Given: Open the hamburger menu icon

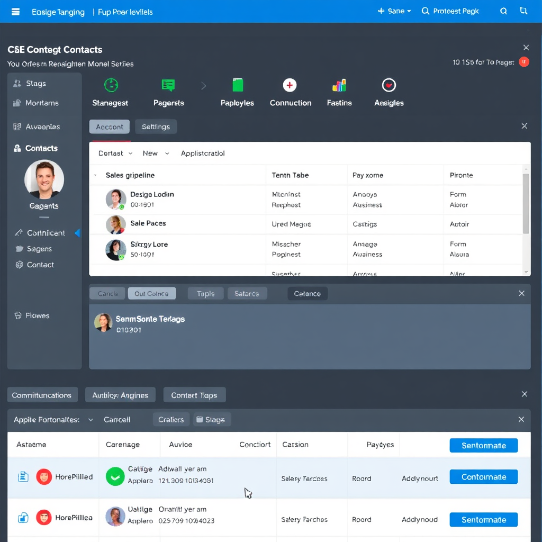Looking at the screenshot, I should [x=15, y=11].
